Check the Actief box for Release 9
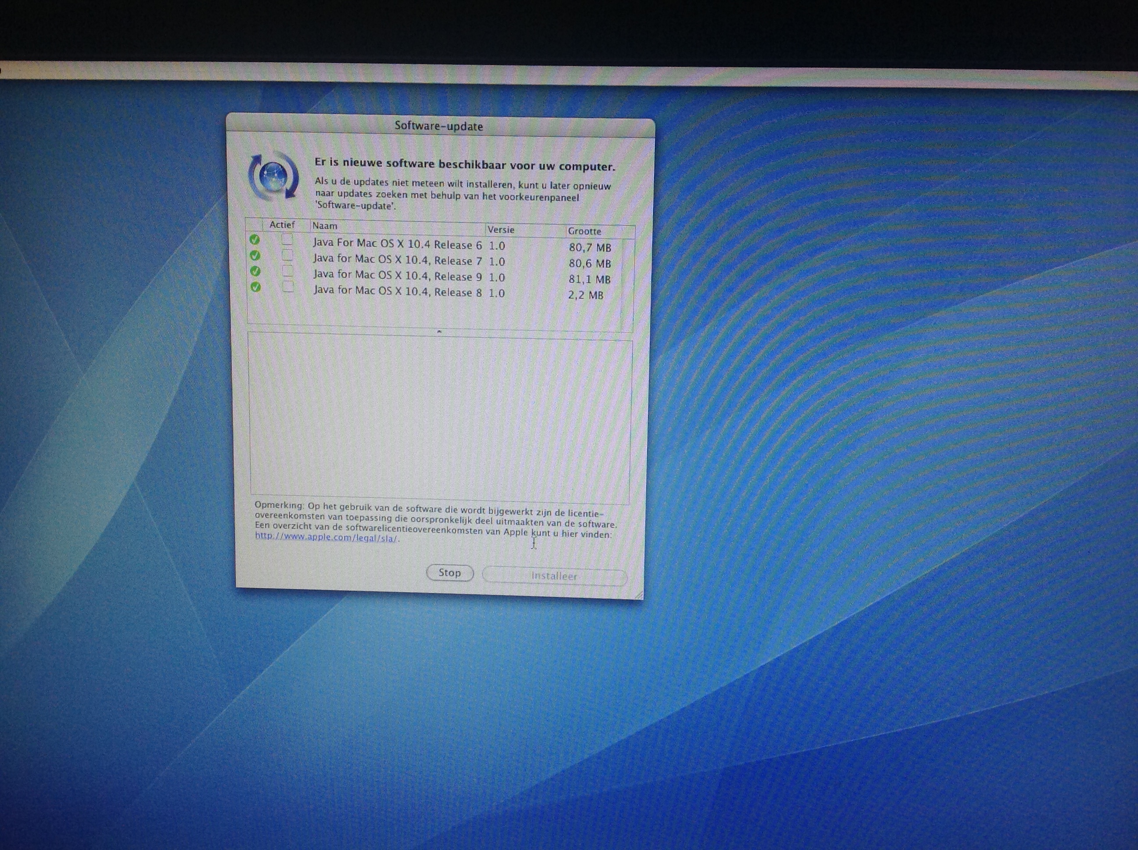This screenshot has height=850, width=1138. point(288,270)
